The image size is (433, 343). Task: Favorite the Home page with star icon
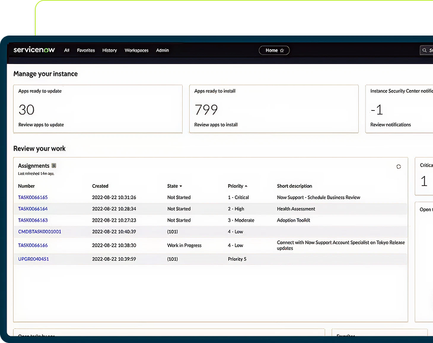282,50
